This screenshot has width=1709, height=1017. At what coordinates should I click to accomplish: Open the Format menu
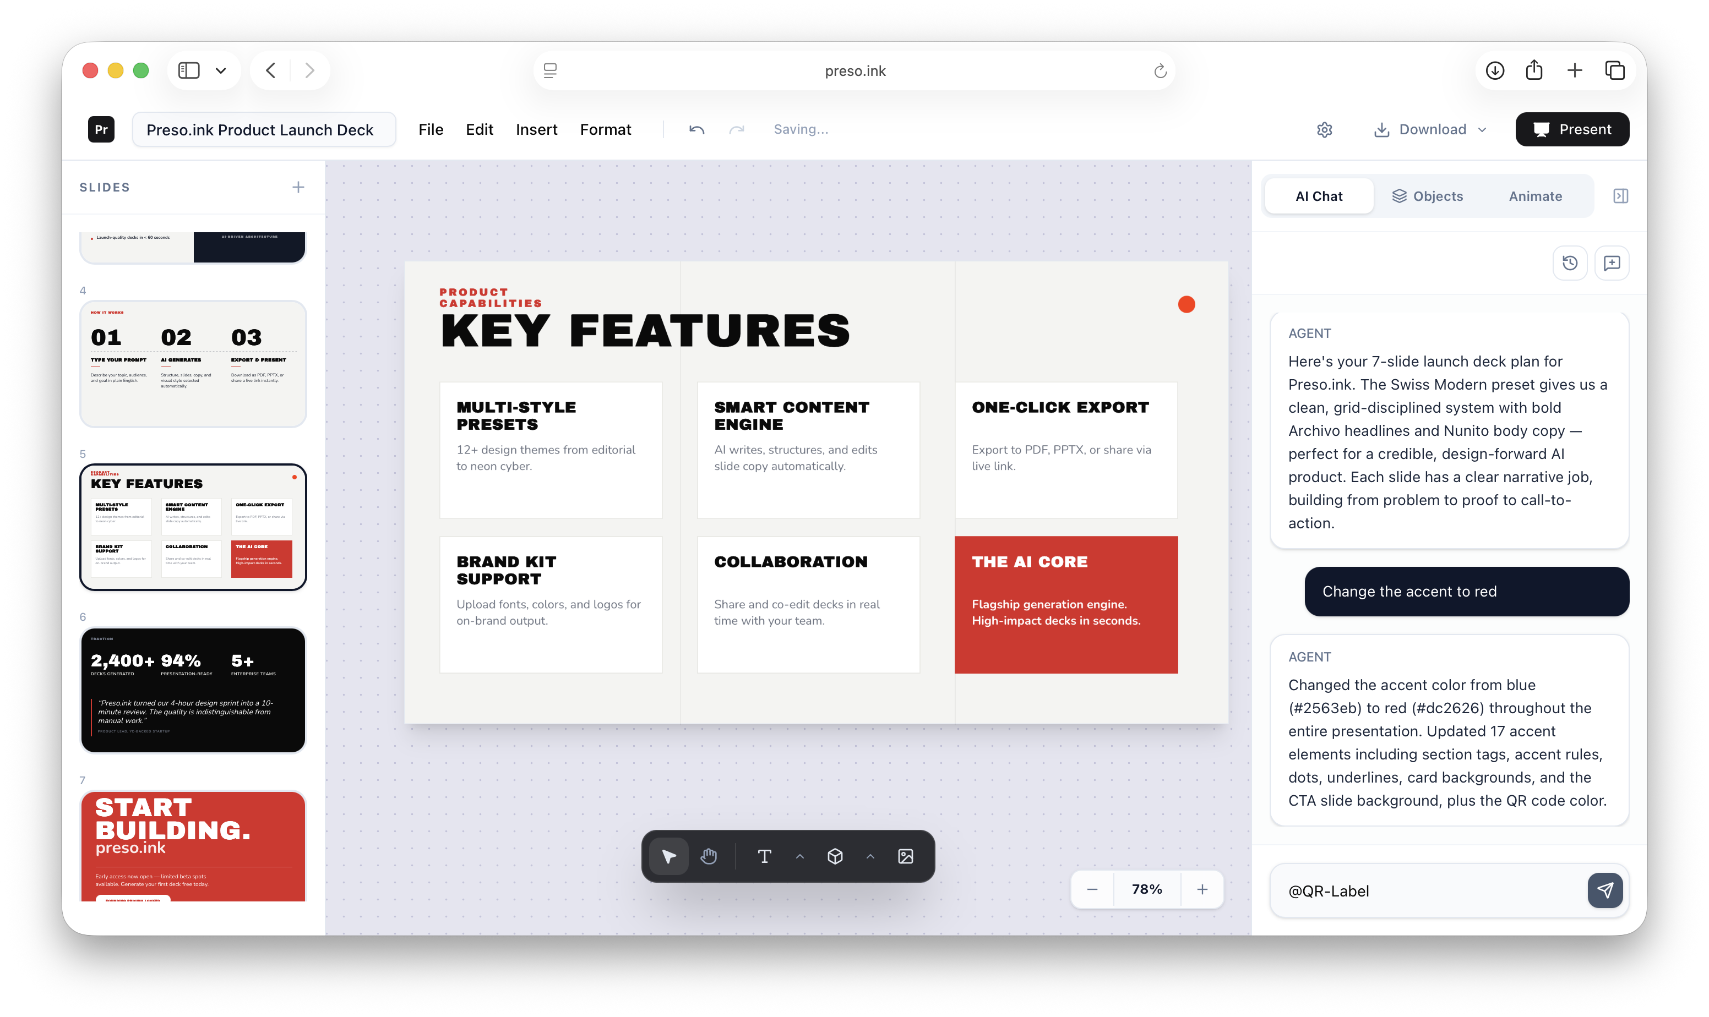605,129
